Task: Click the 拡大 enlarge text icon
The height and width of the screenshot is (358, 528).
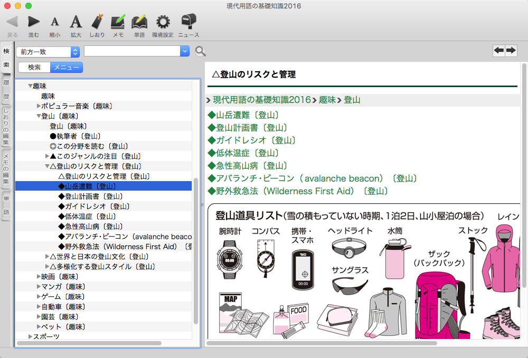Action: [76, 22]
